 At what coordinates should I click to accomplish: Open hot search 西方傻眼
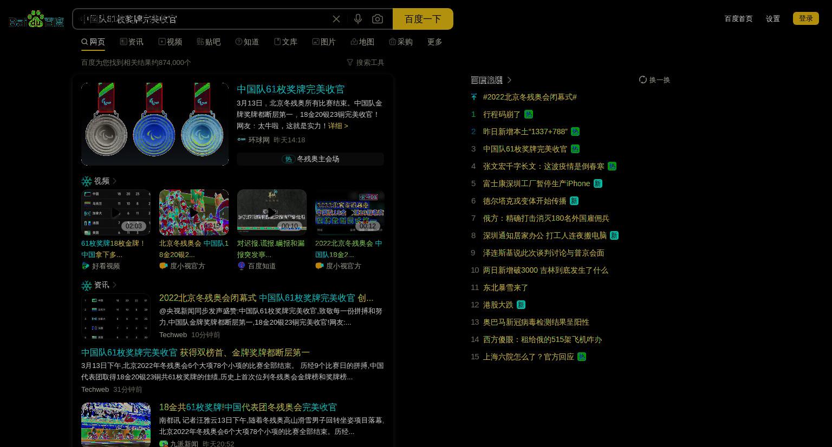click(x=542, y=339)
